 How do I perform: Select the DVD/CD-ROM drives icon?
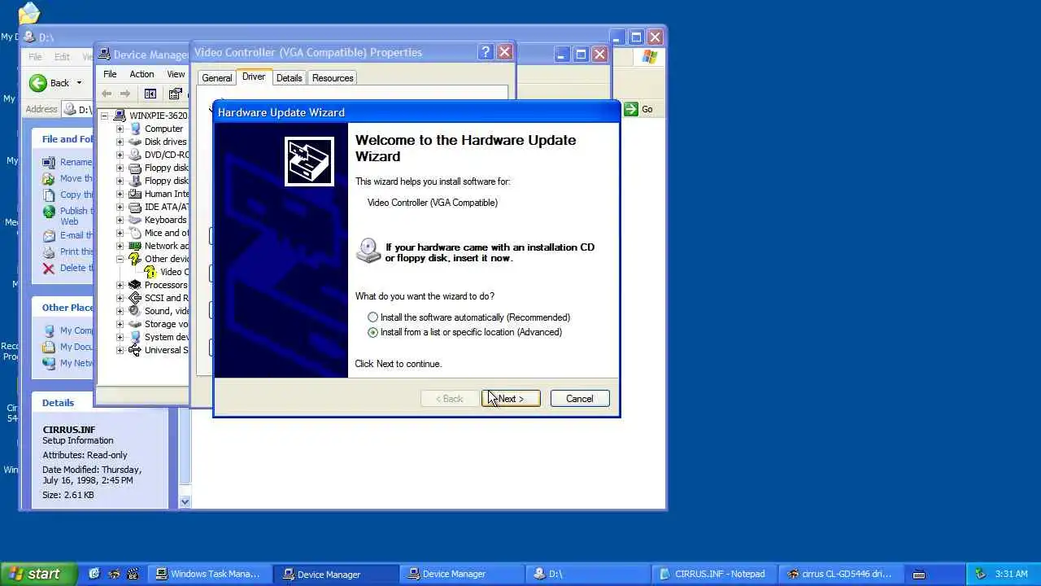coord(135,155)
